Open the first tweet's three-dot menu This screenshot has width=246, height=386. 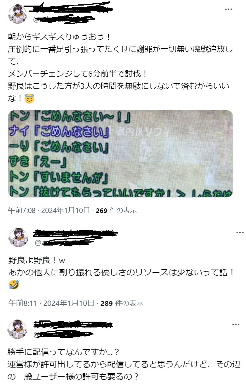(228, 9)
